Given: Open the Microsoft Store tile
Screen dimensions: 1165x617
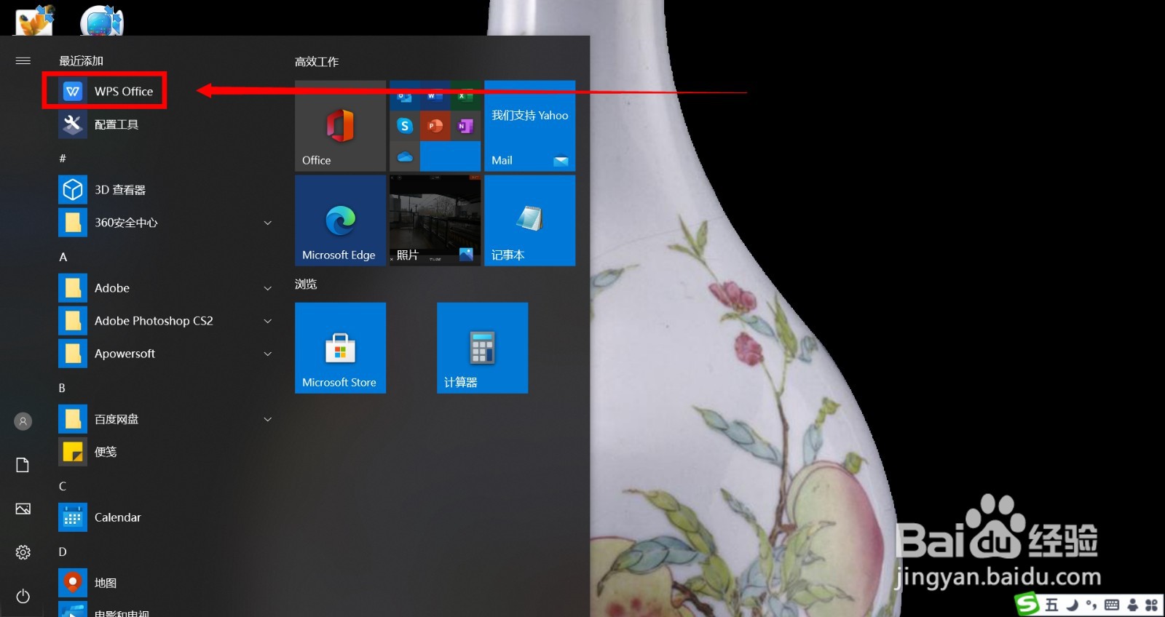Looking at the screenshot, I should click(x=340, y=348).
